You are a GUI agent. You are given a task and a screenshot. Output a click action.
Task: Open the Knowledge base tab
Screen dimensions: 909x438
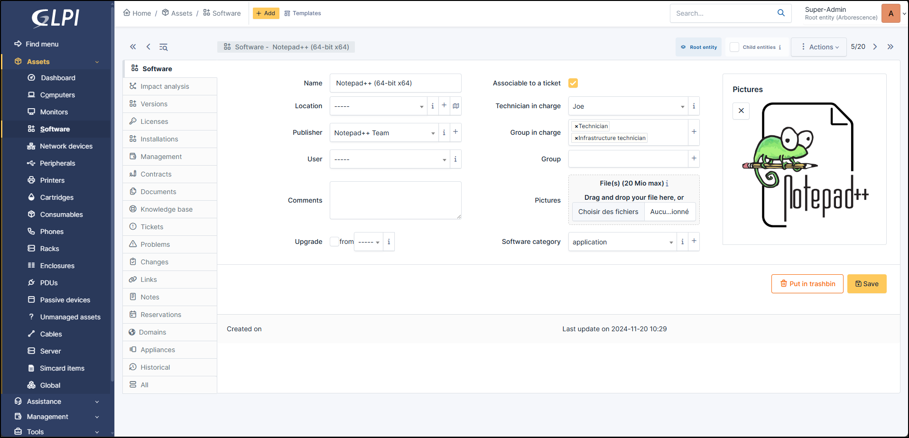(x=170, y=209)
